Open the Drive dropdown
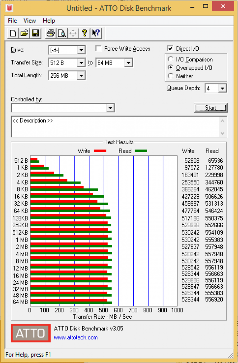The image size is (238, 363). (x=81, y=50)
